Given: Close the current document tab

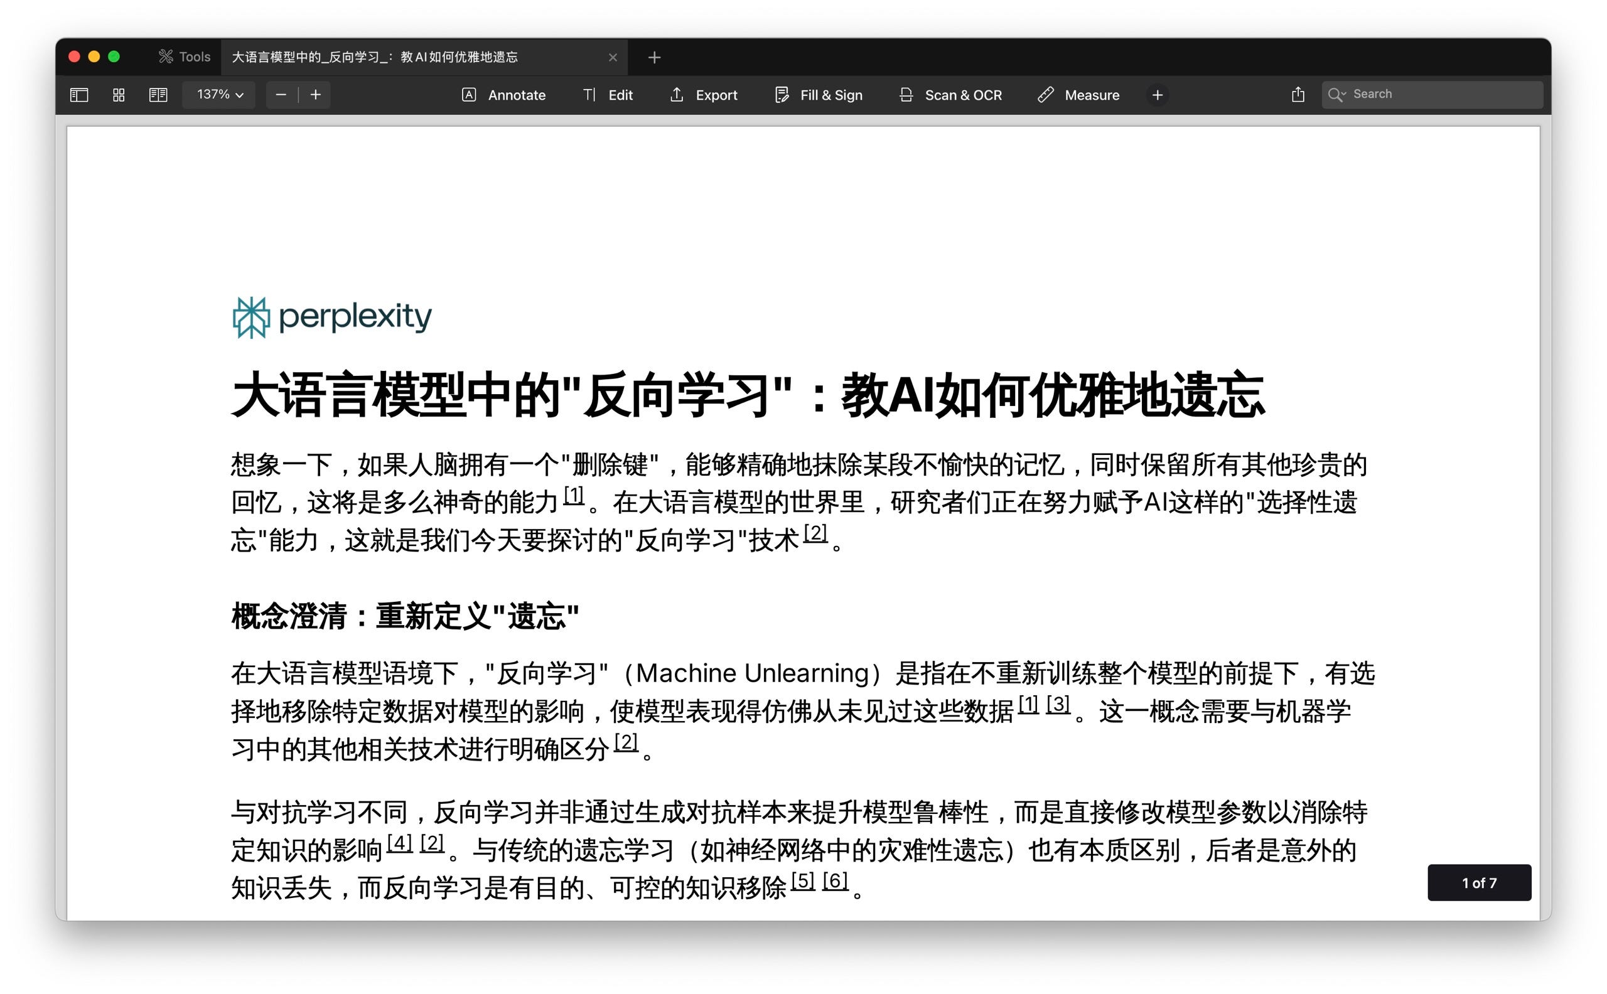Looking at the screenshot, I should coord(613,57).
